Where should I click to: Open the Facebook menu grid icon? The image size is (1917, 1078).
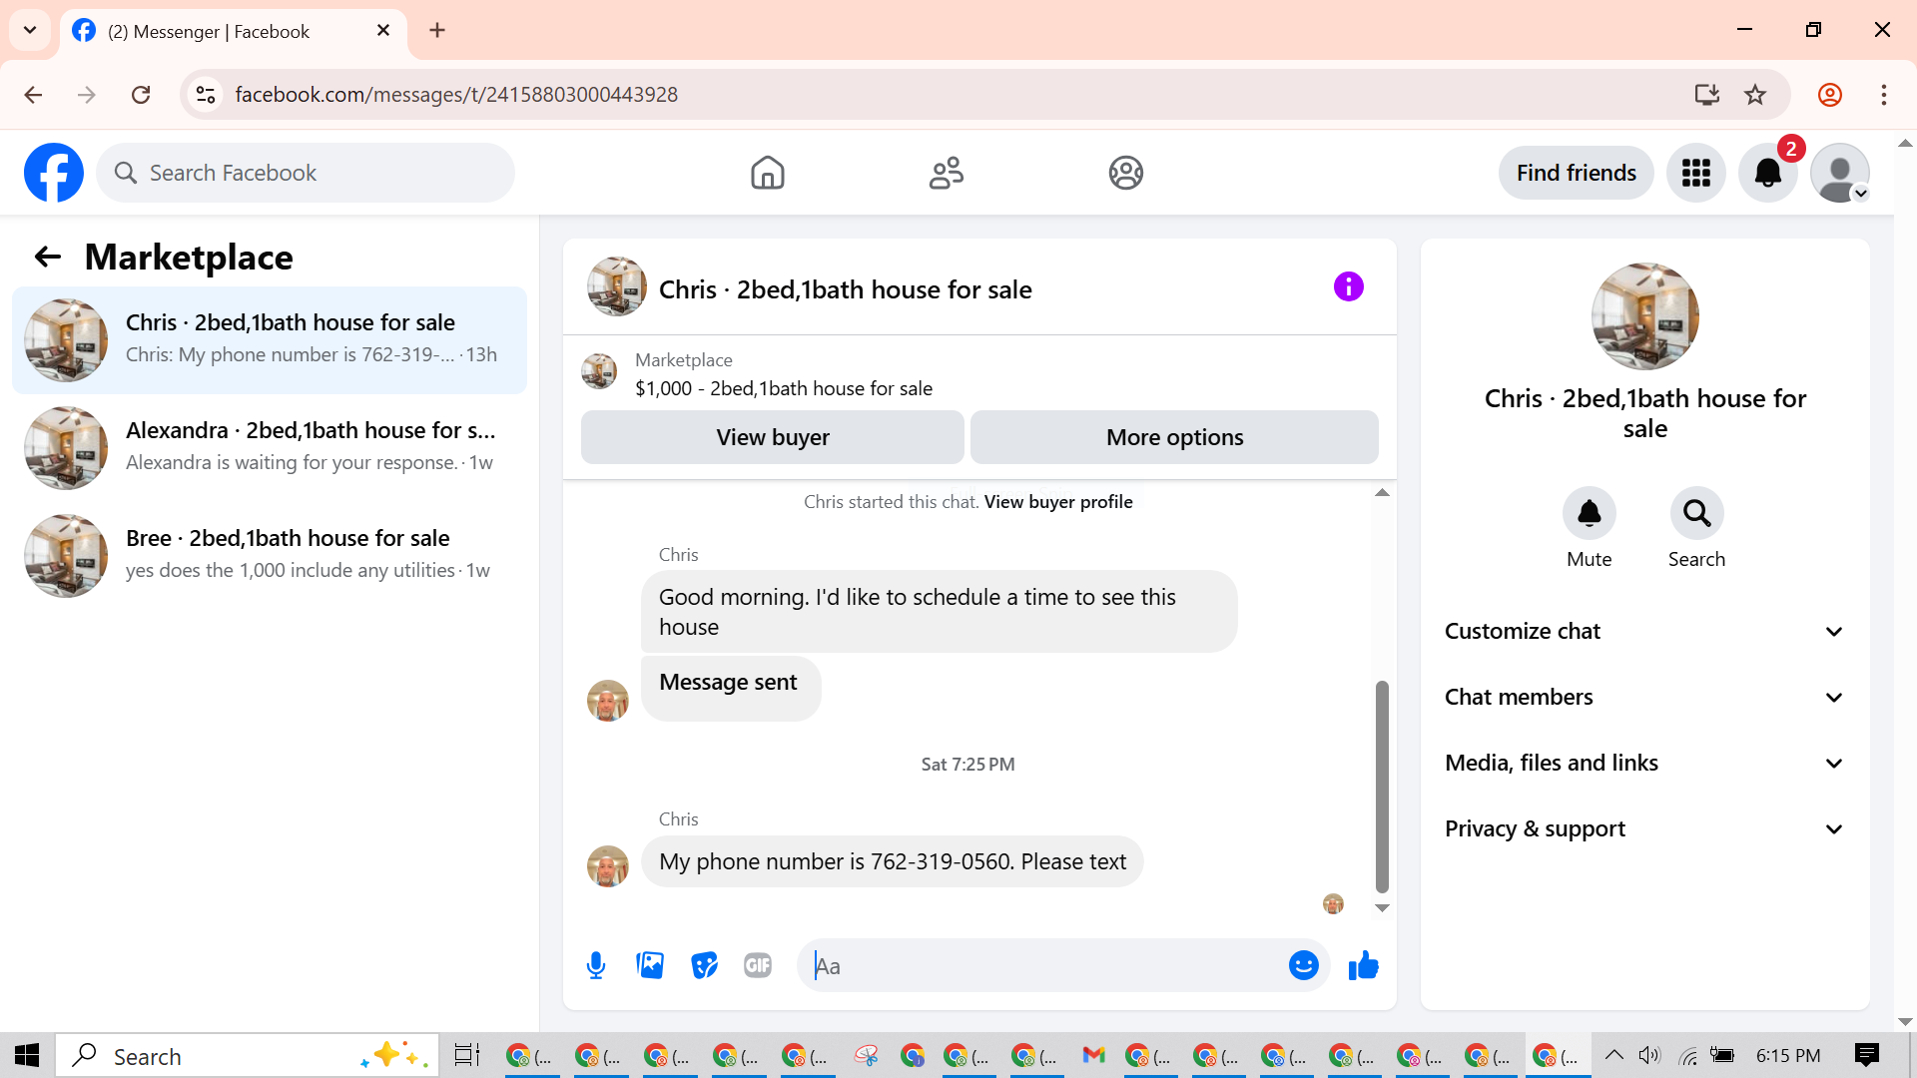pos(1695,173)
